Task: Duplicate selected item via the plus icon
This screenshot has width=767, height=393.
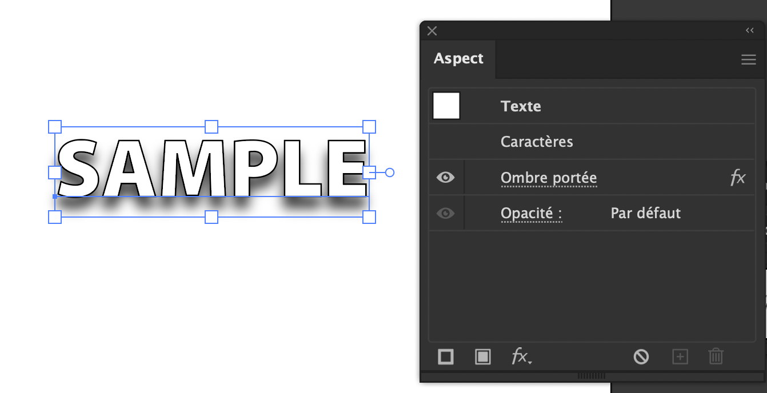Action: coord(680,356)
